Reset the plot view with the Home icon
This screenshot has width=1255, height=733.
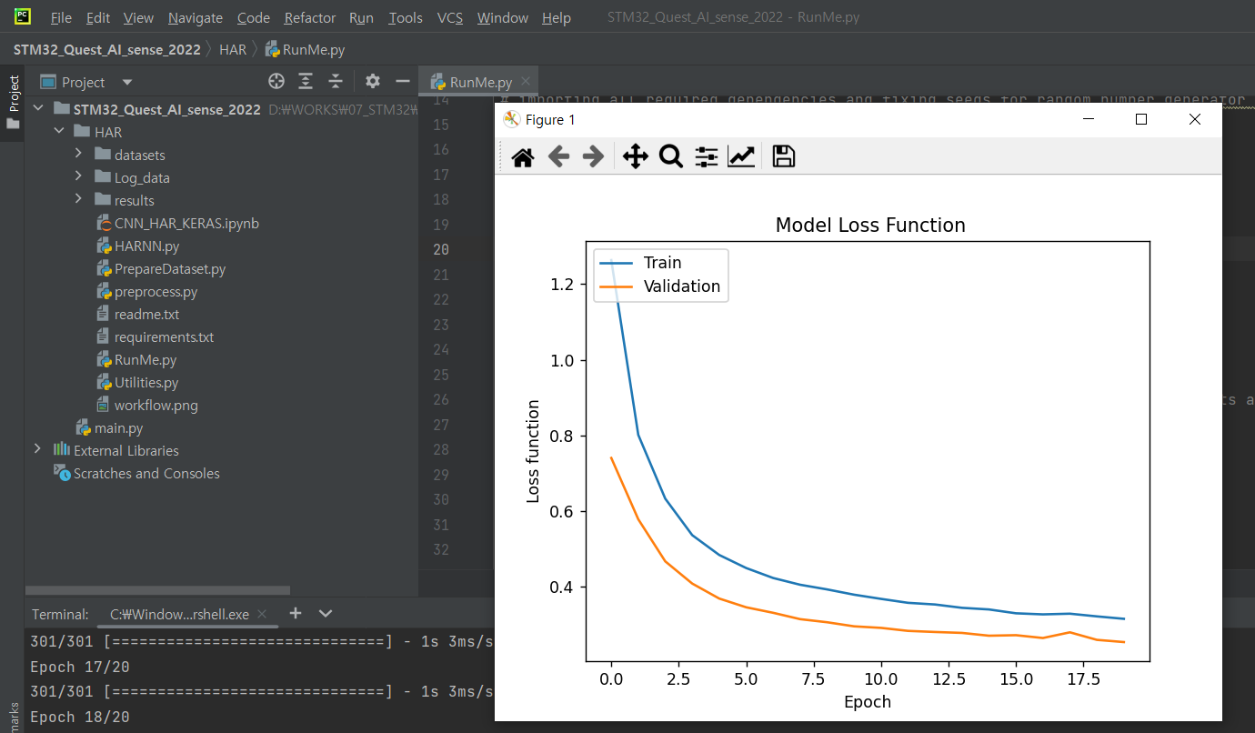523,157
